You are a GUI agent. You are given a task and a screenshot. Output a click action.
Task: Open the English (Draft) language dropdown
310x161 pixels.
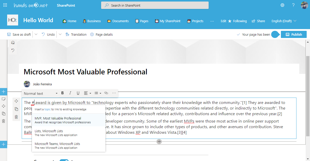pos(284,21)
